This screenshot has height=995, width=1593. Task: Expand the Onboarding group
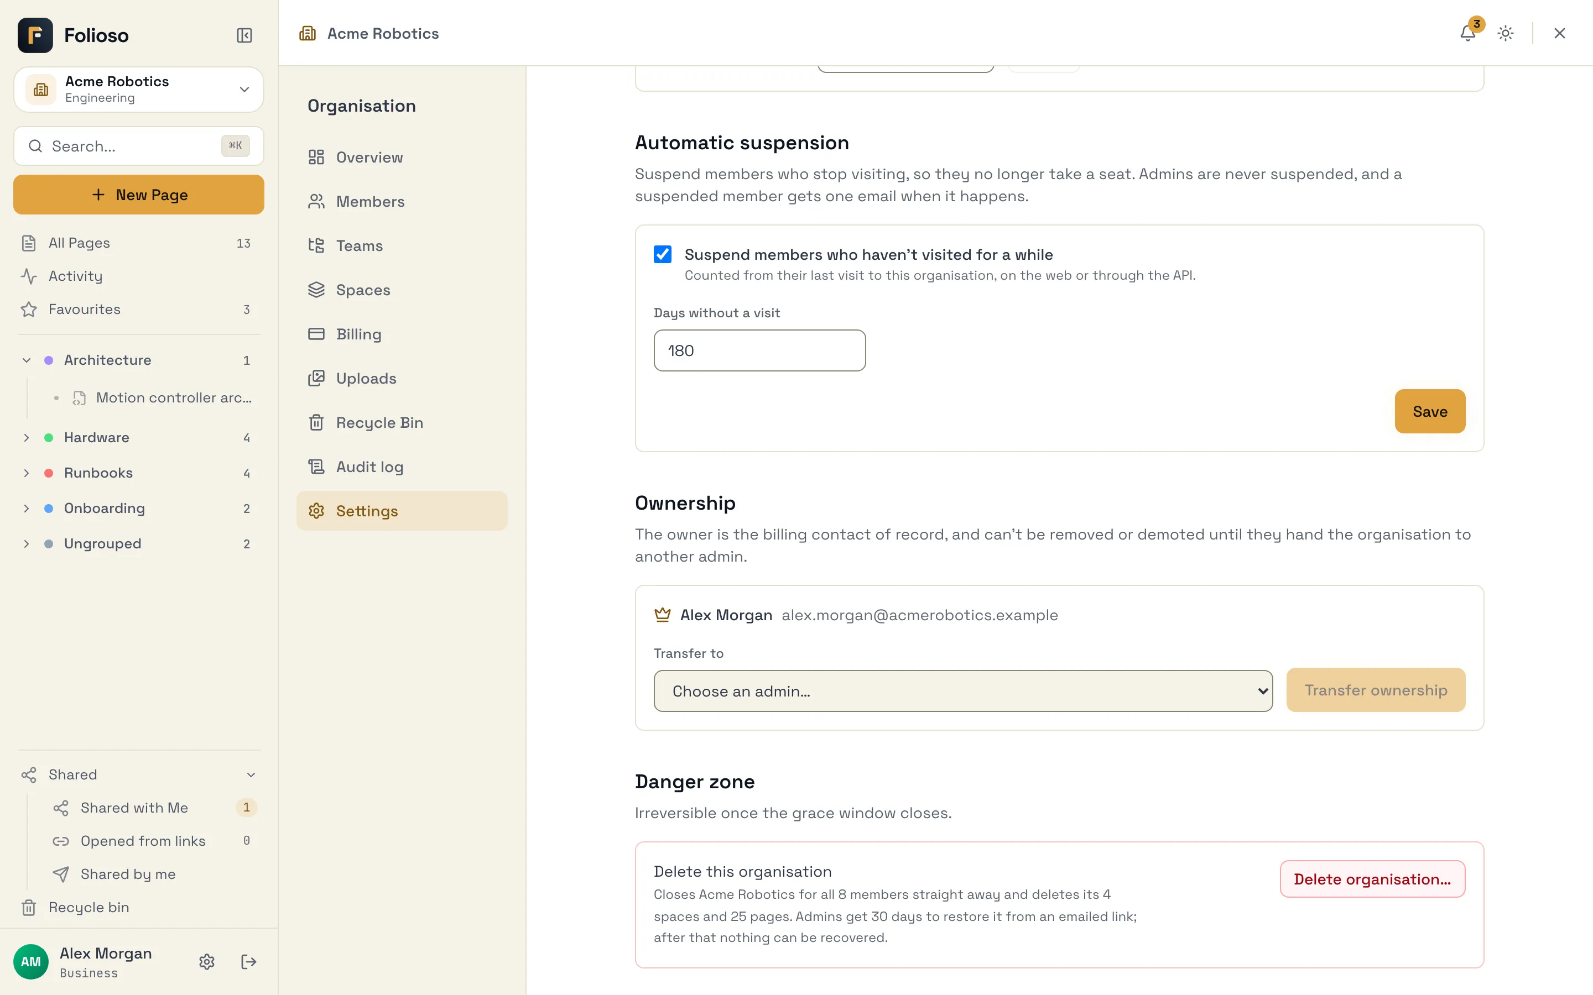click(x=27, y=508)
